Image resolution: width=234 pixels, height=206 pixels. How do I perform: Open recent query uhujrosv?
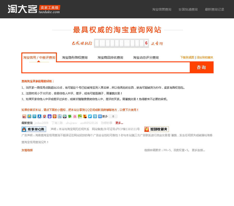(71, 123)
